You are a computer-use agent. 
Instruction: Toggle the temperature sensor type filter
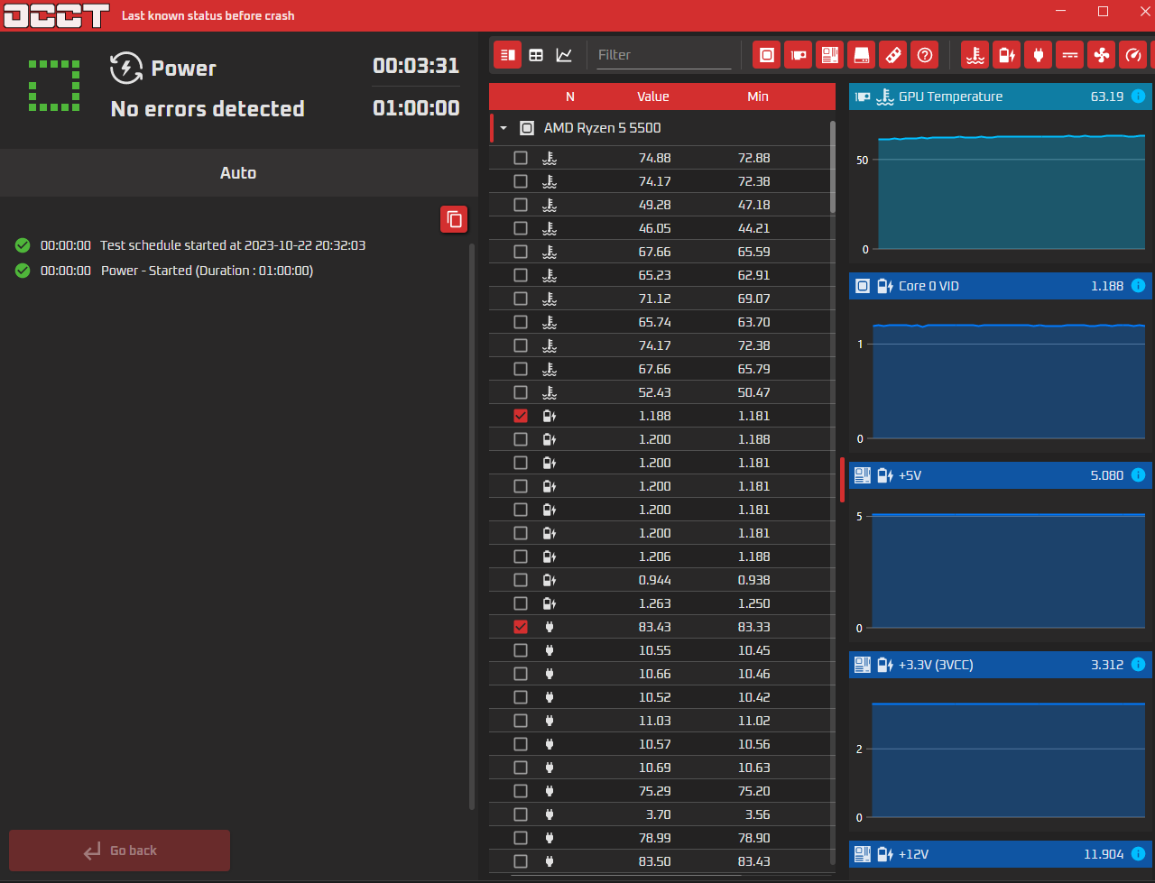pos(975,55)
